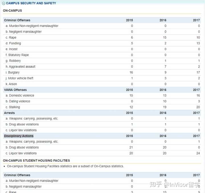Select Aggravated assault 2016 value 7

coord(165,66)
